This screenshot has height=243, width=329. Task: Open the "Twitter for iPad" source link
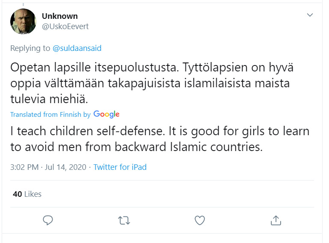[x=120, y=167]
